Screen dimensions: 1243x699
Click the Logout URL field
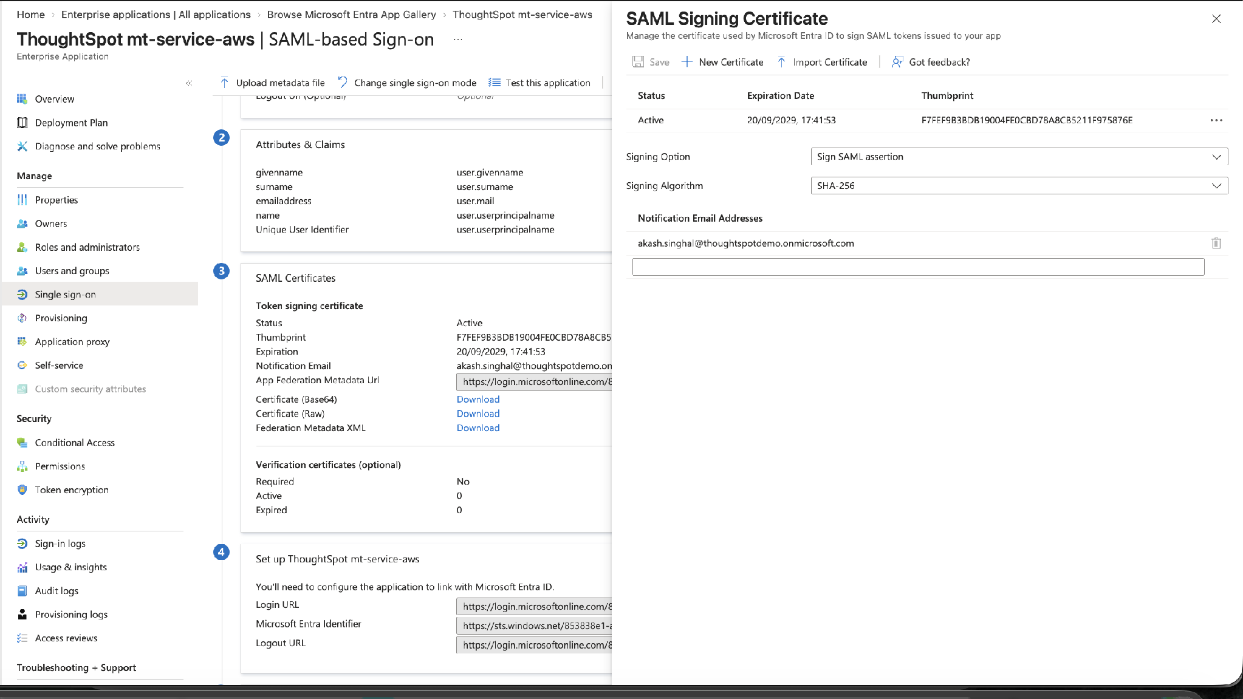coord(534,645)
